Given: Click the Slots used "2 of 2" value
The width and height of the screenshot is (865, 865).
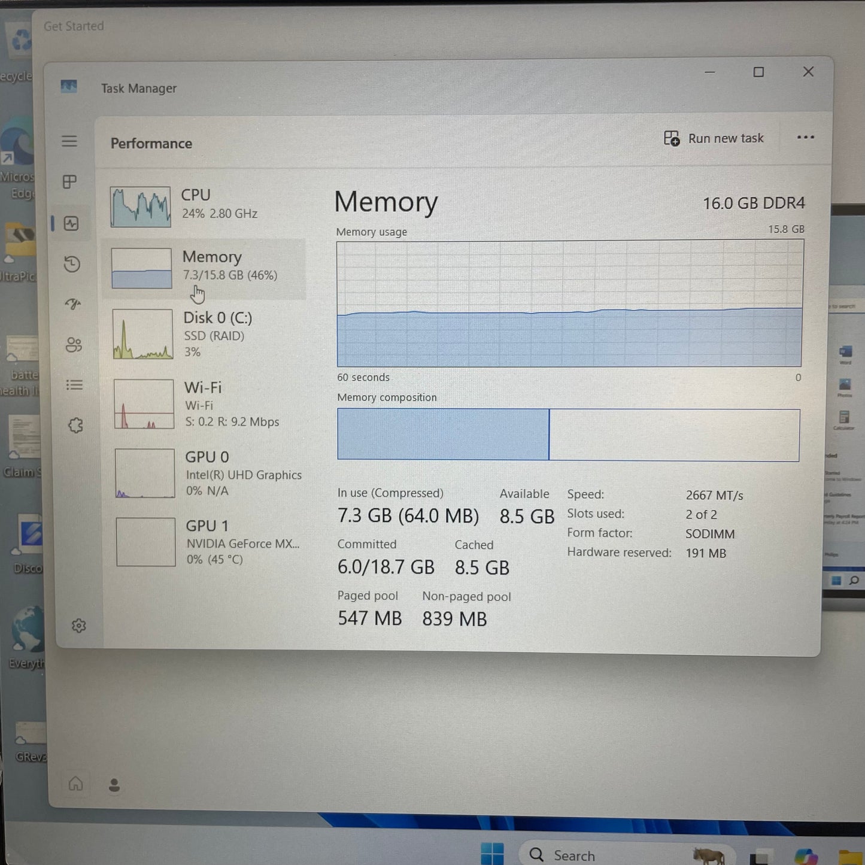Looking at the screenshot, I should [x=701, y=515].
